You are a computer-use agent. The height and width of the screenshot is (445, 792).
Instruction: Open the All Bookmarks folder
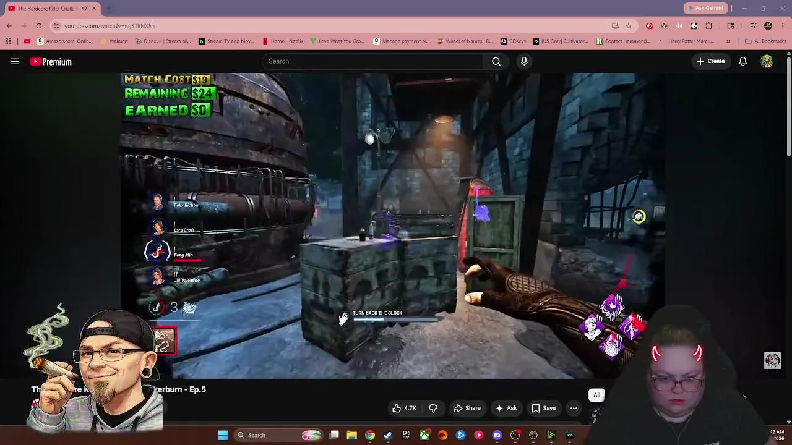click(x=765, y=41)
